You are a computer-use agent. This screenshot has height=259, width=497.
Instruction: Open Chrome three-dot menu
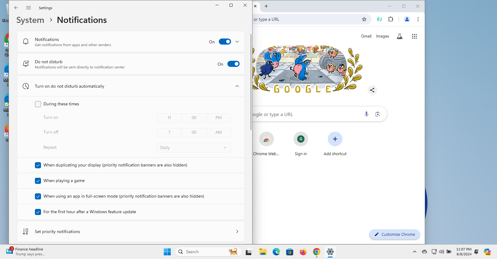click(x=418, y=19)
